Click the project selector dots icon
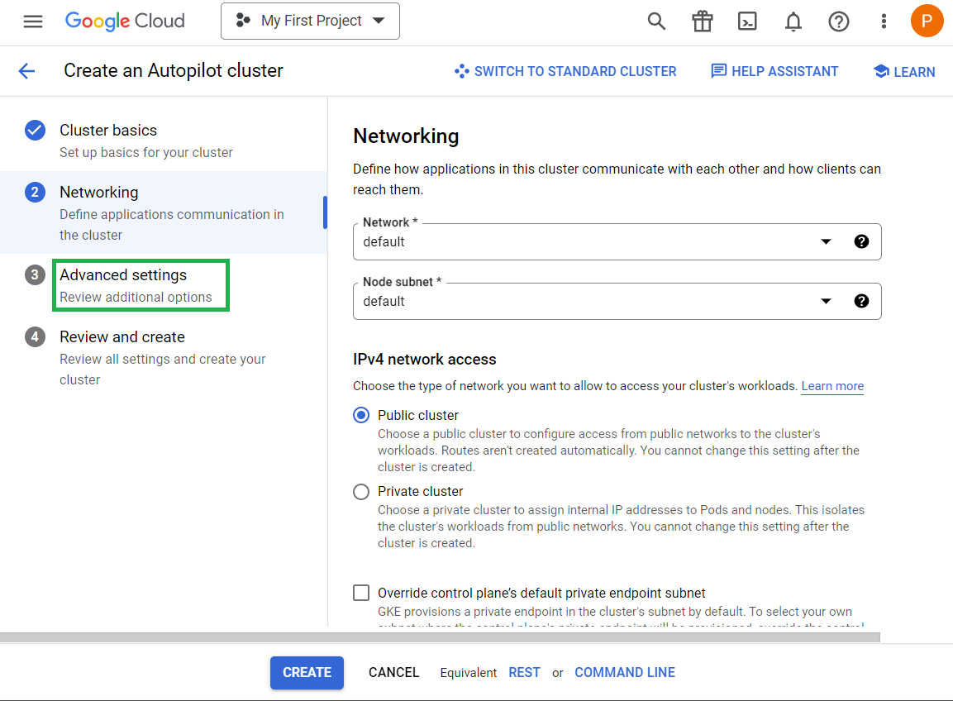The image size is (953, 701). point(243,20)
